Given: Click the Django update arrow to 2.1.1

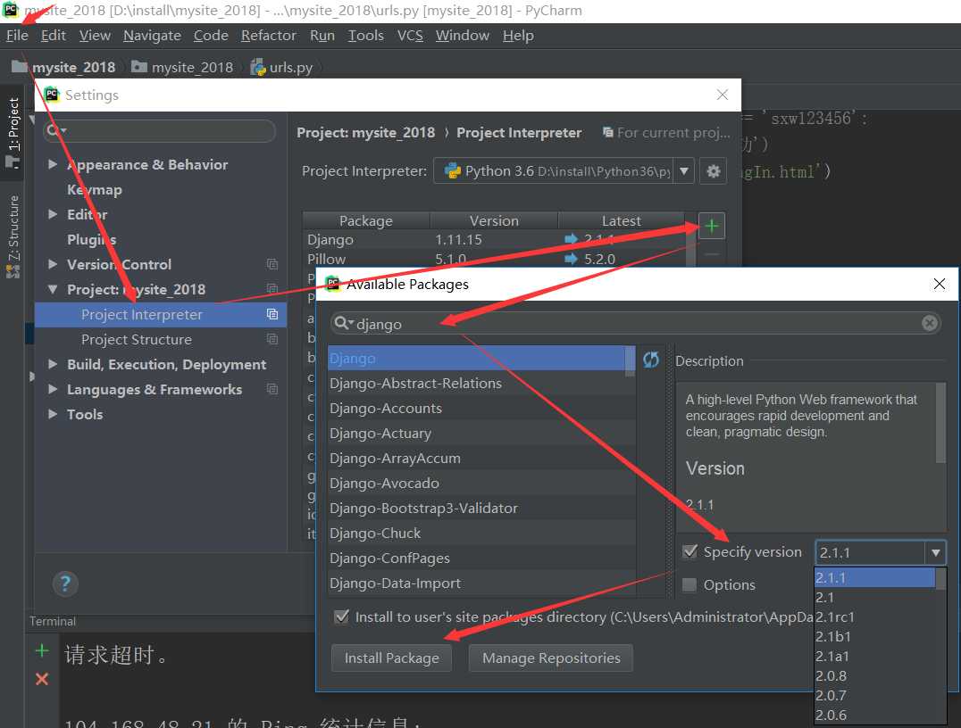Looking at the screenshot, I should coord(571,239).
